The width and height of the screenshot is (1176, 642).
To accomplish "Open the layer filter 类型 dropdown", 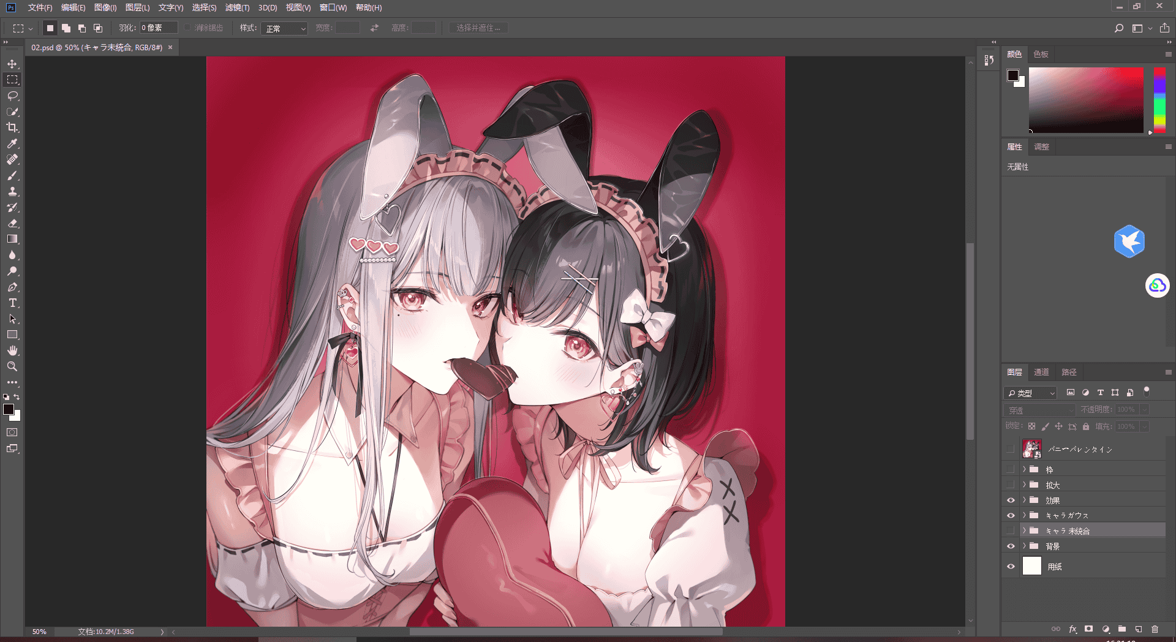I will coord(1031,393).
